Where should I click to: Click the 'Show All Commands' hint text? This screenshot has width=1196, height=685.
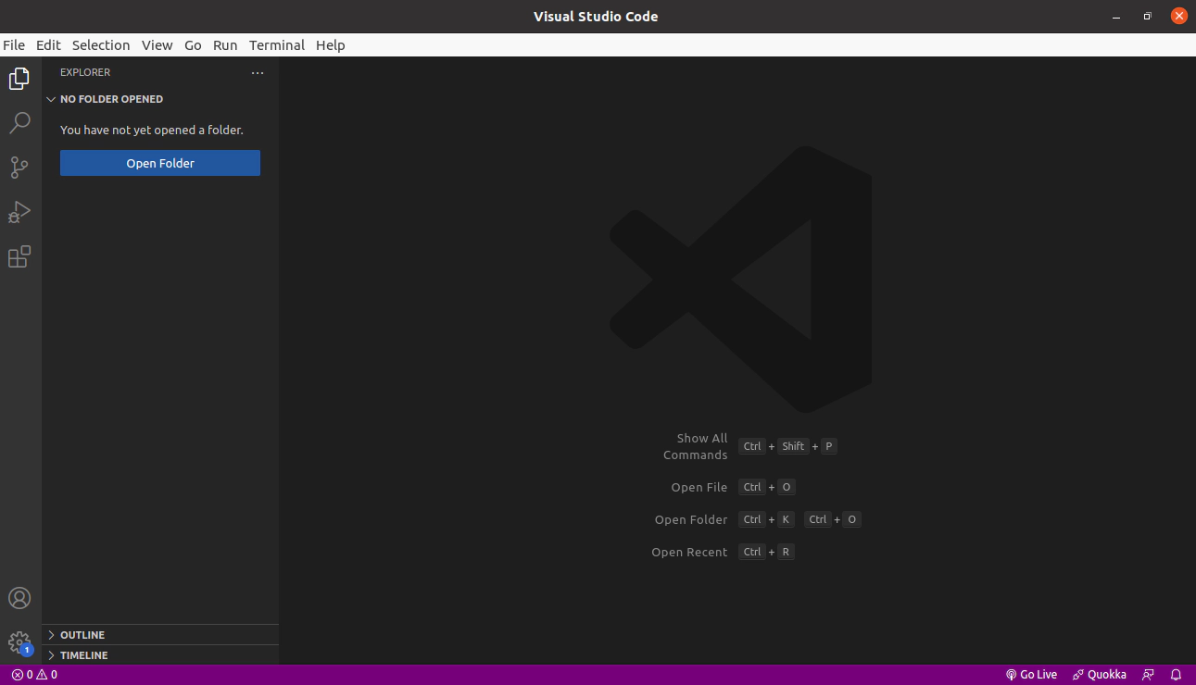pos(696,446)
